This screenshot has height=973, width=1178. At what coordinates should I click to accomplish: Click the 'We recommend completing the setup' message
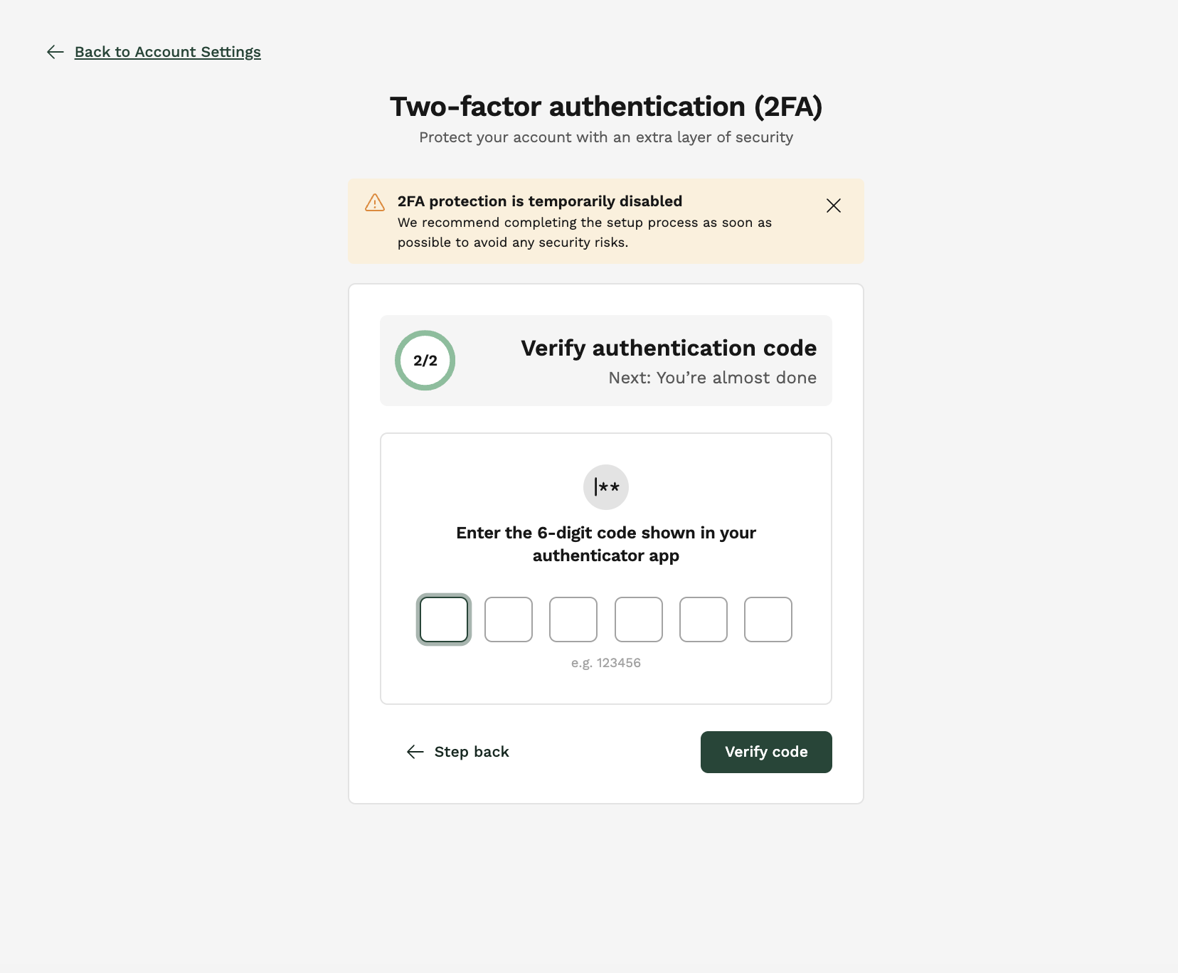585,233
